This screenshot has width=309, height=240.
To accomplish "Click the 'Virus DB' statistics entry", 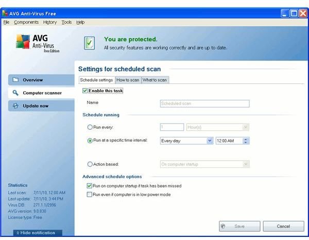I will (x=32, y=205).
